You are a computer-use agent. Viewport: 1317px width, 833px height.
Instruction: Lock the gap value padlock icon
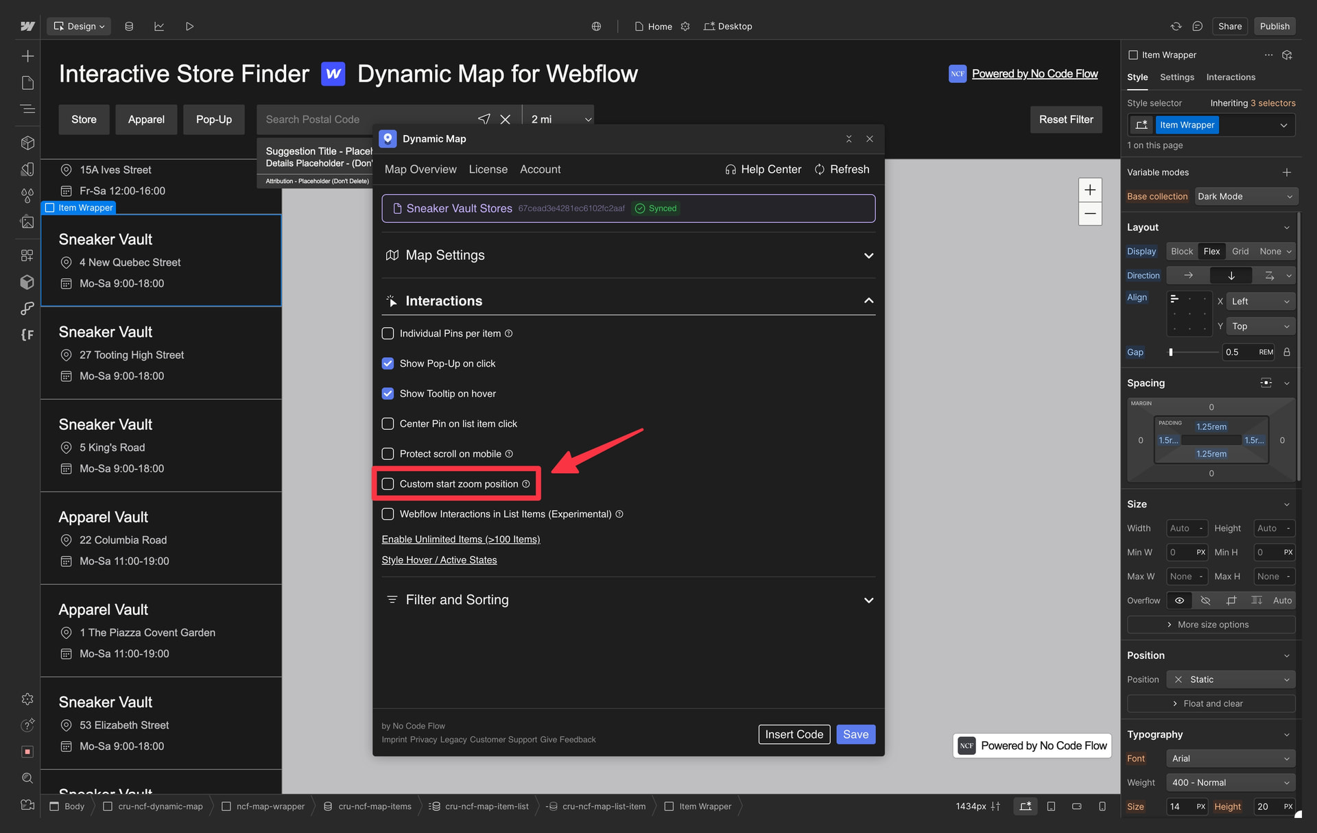[1287, 352]
